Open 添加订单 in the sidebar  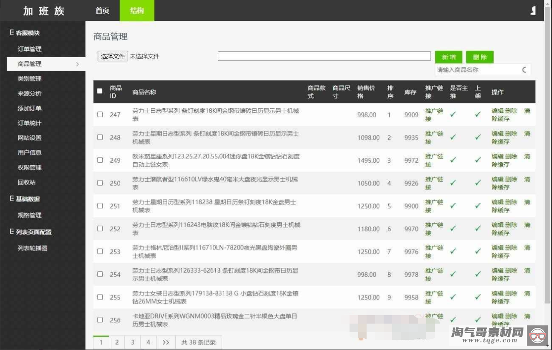tap(29, 108)
